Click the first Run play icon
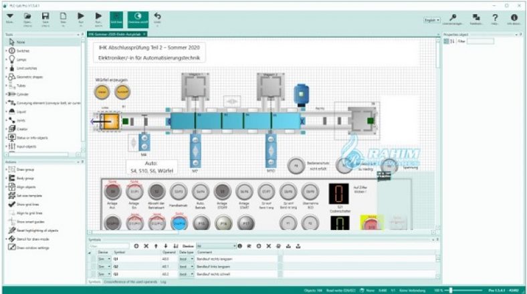Image resolution: width=527 pixels, height=294 pixels. tap(81, 16)
